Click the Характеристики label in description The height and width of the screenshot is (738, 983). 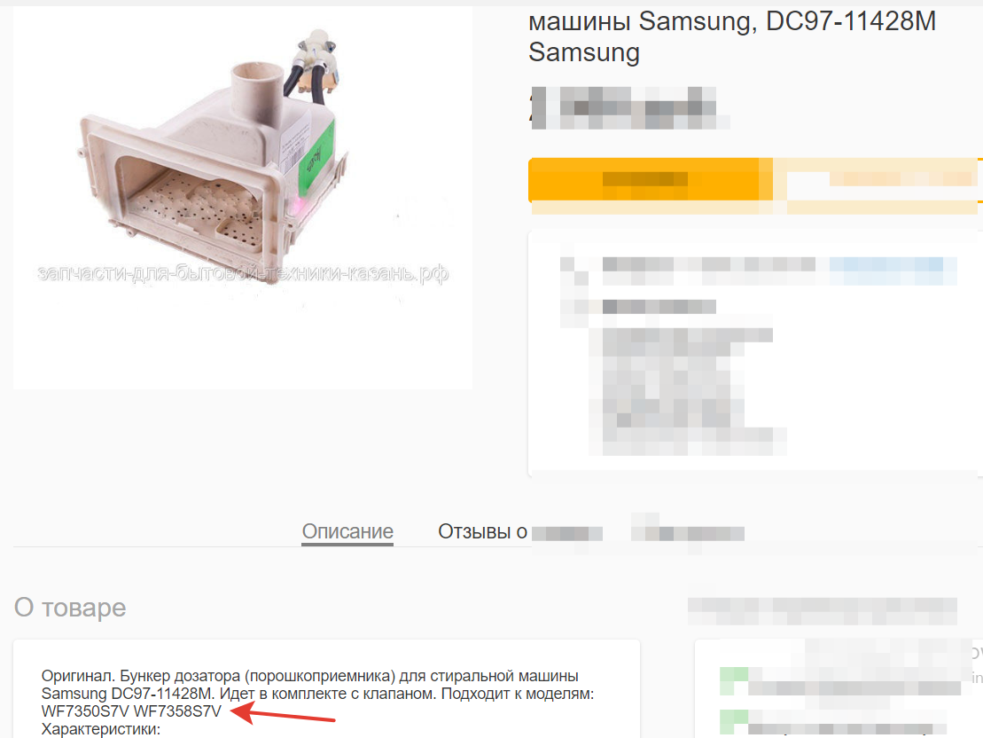(101, 729)
